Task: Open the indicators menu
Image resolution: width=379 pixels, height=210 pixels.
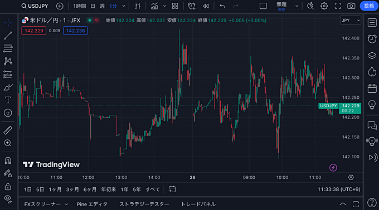Action: click(x=154, y=6)
